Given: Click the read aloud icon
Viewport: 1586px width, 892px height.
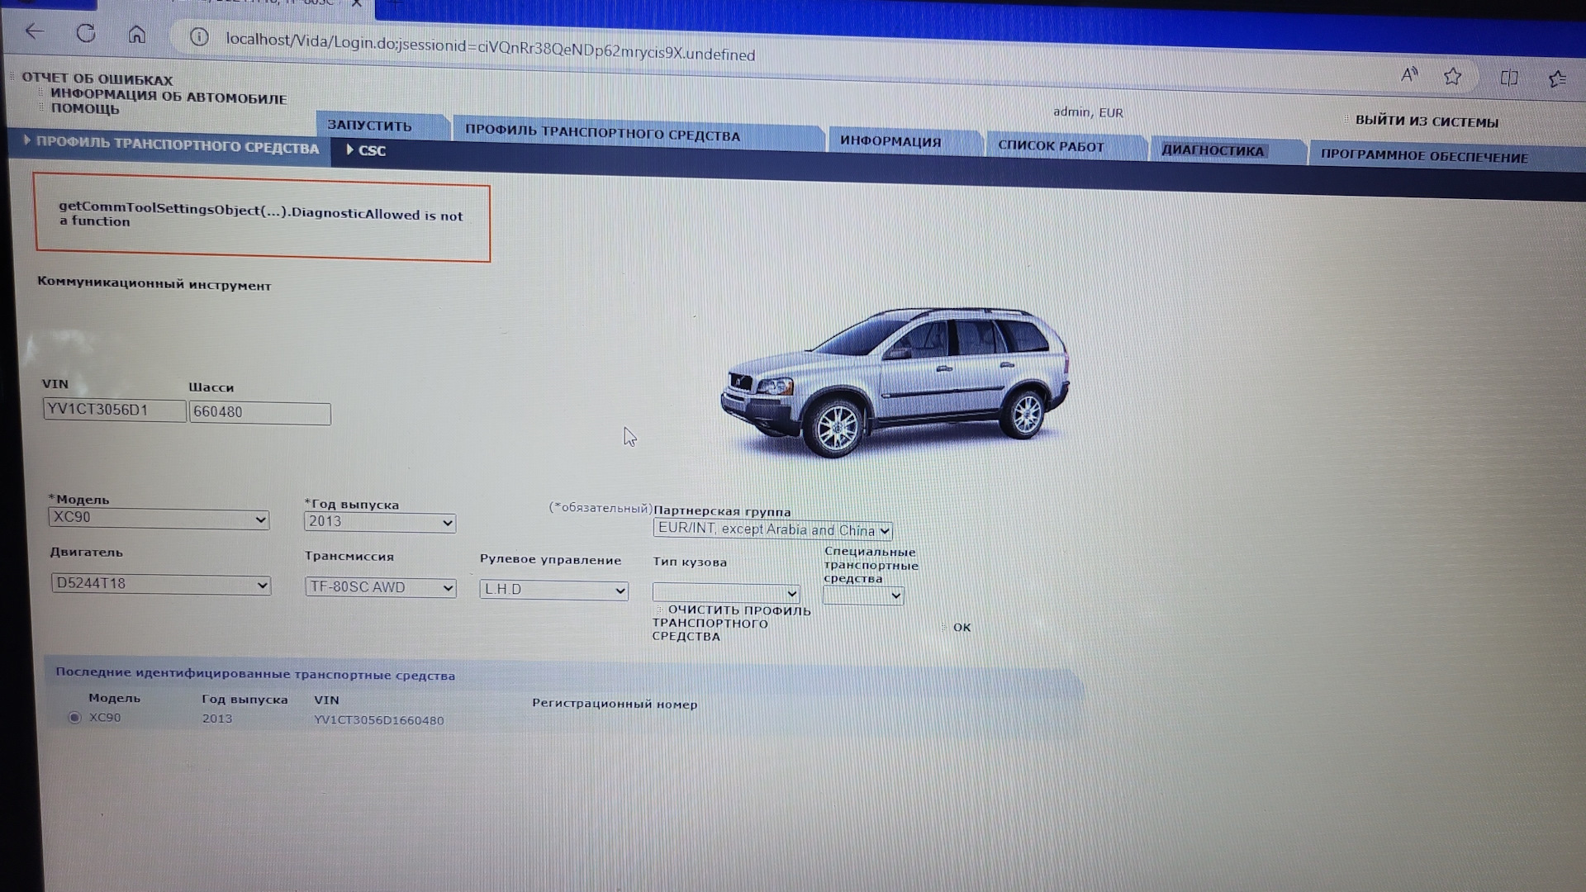Looking at the screenshot, I should pos(1409,75).
